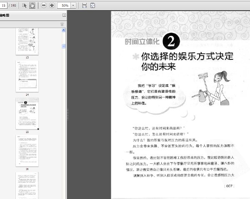Click the "/ 193" total page count

click(x=12, y=5)
